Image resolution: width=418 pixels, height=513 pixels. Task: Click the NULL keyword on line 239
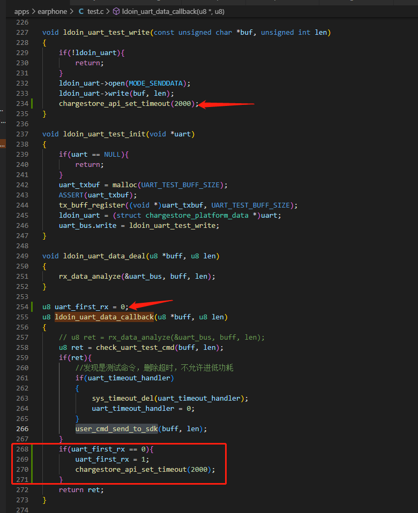coord(112,154)
